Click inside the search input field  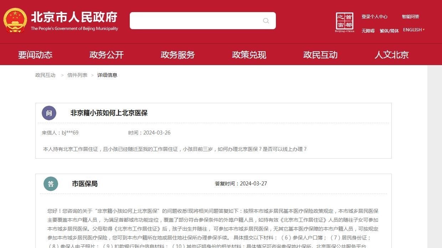click(196, 21)
